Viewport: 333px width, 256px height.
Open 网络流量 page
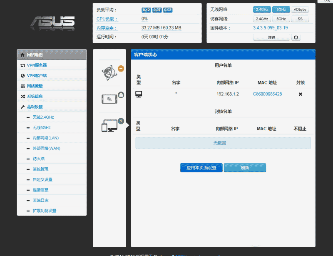click(52, 86)
